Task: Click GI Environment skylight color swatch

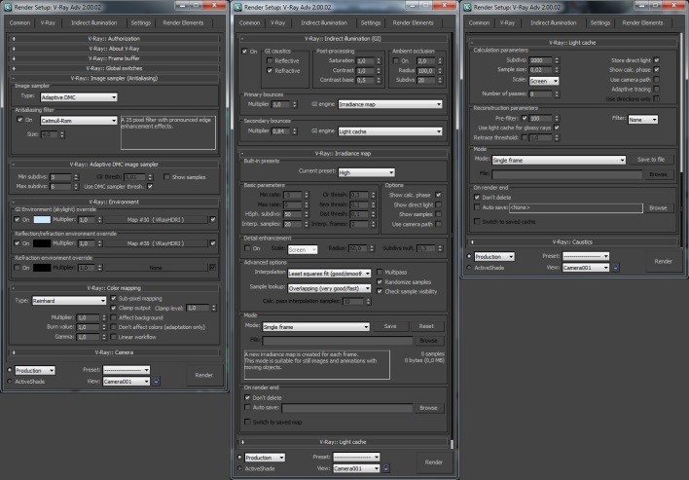Action: (x=42, y=219)
